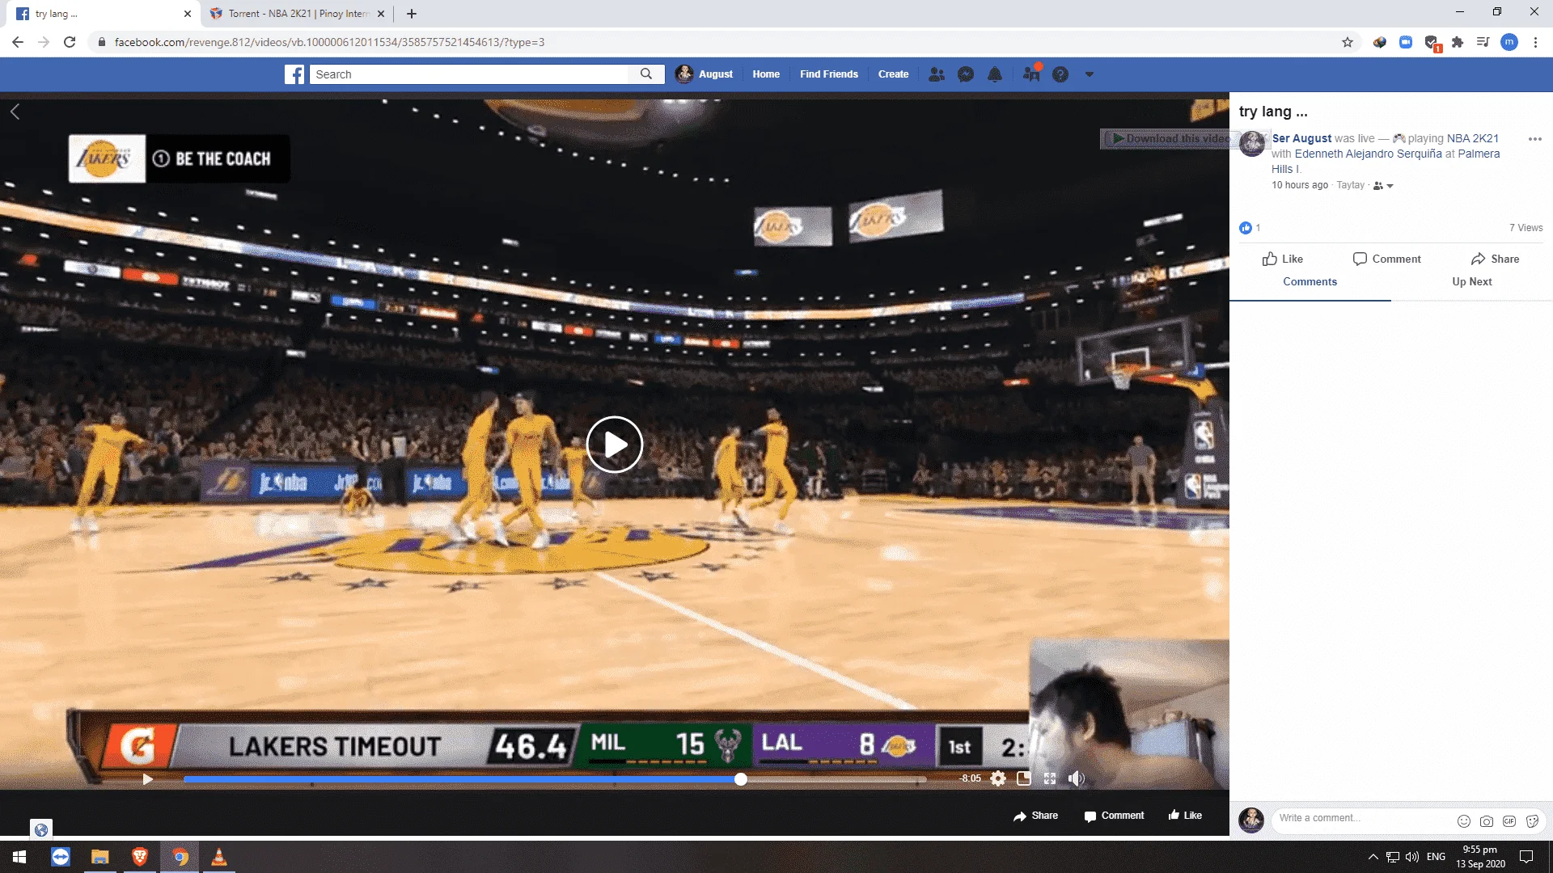Screen dimensions: 1553x873
Task: Click Share in the right panel
Action: click(1495, 259)
